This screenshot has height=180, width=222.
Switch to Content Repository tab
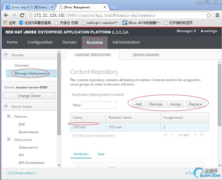pyautogui.click(x=92, y=55)
